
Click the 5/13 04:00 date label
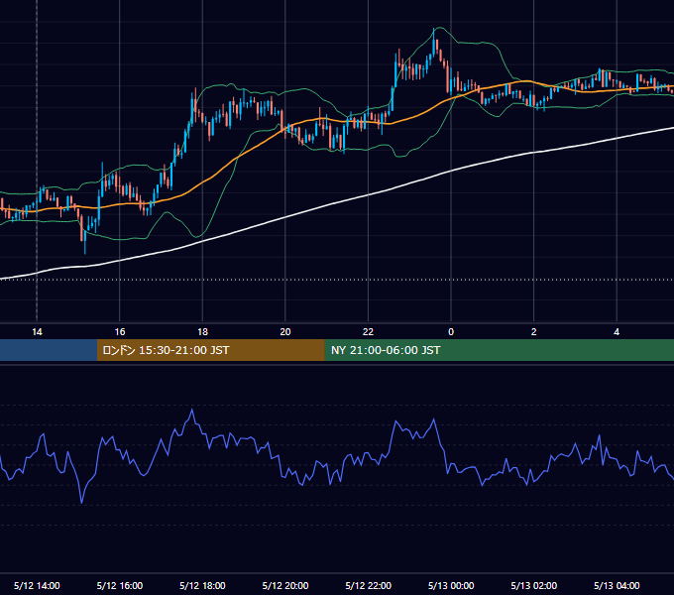pyautogui.click(x=617, y=585)
